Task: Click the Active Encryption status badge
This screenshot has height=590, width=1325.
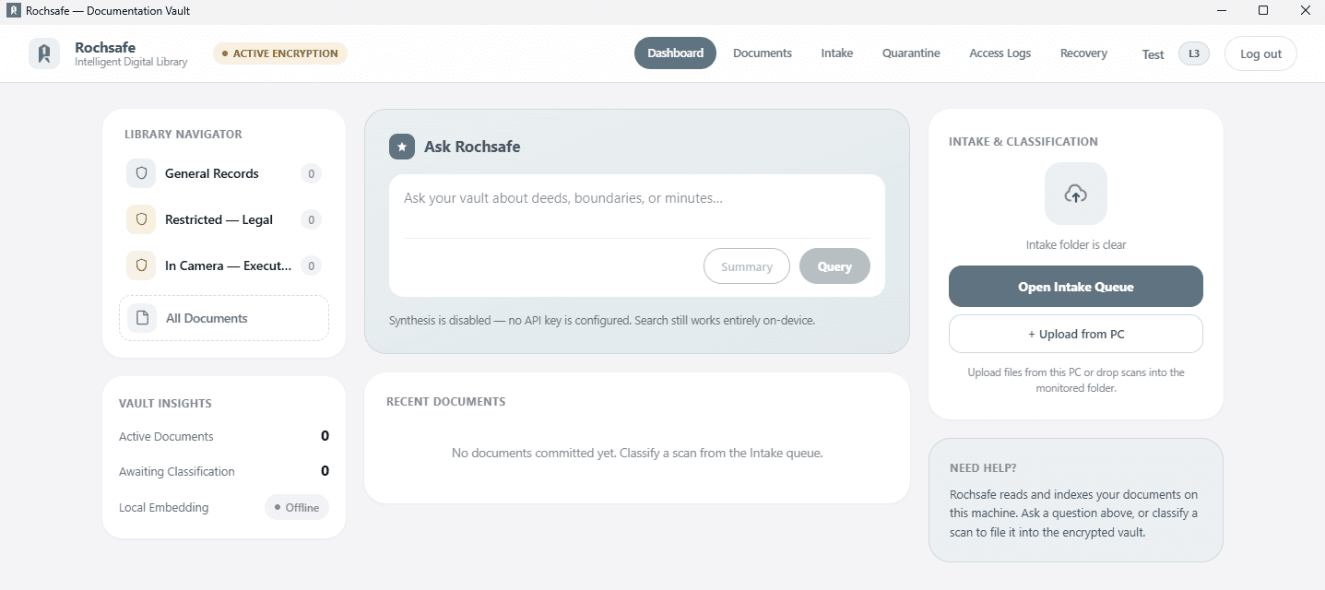Action: (x=280, y=53)
